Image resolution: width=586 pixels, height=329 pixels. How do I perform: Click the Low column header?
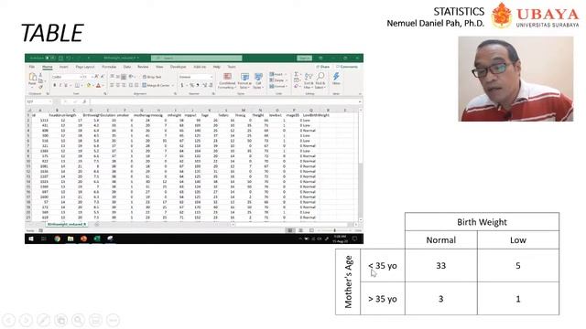[518, 239]
